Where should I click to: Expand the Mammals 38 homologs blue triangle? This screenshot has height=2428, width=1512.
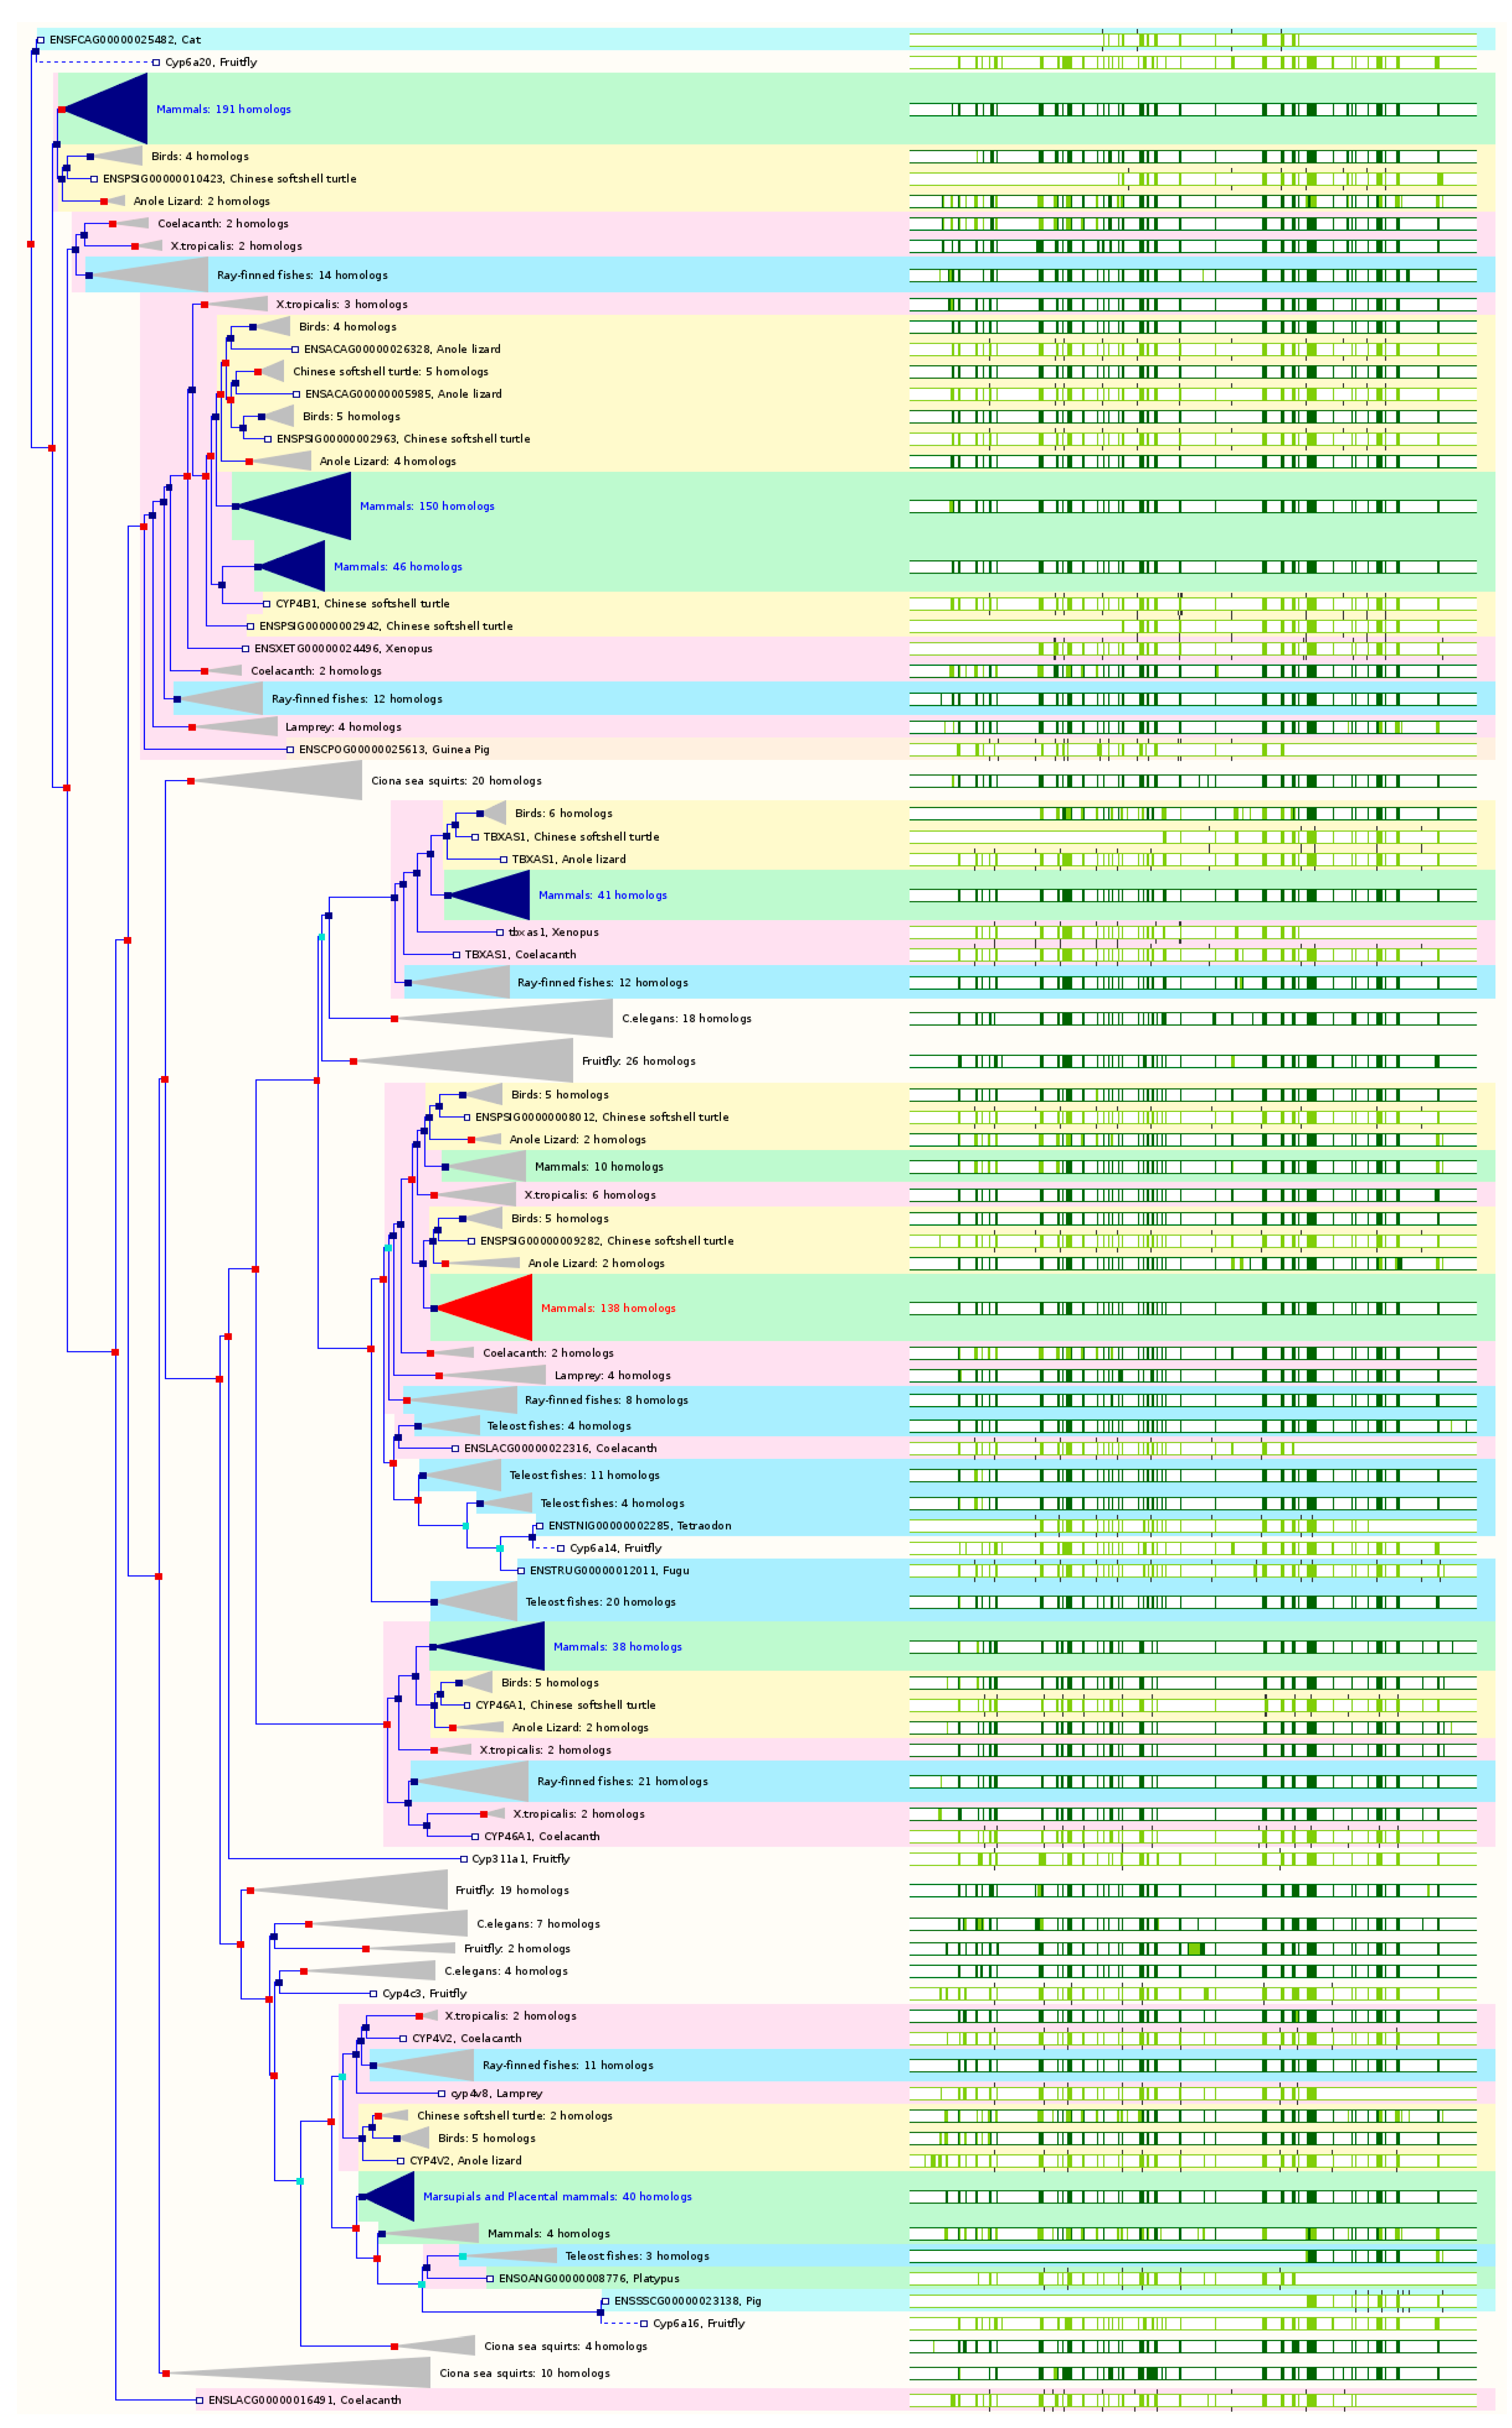tap(489, 1646)
